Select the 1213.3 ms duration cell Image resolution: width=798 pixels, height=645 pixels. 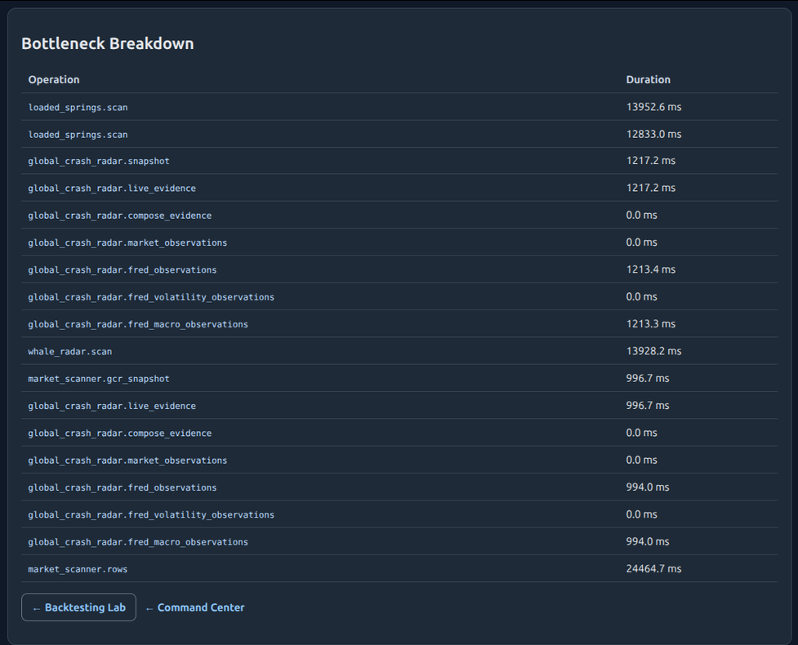(650, 323)
